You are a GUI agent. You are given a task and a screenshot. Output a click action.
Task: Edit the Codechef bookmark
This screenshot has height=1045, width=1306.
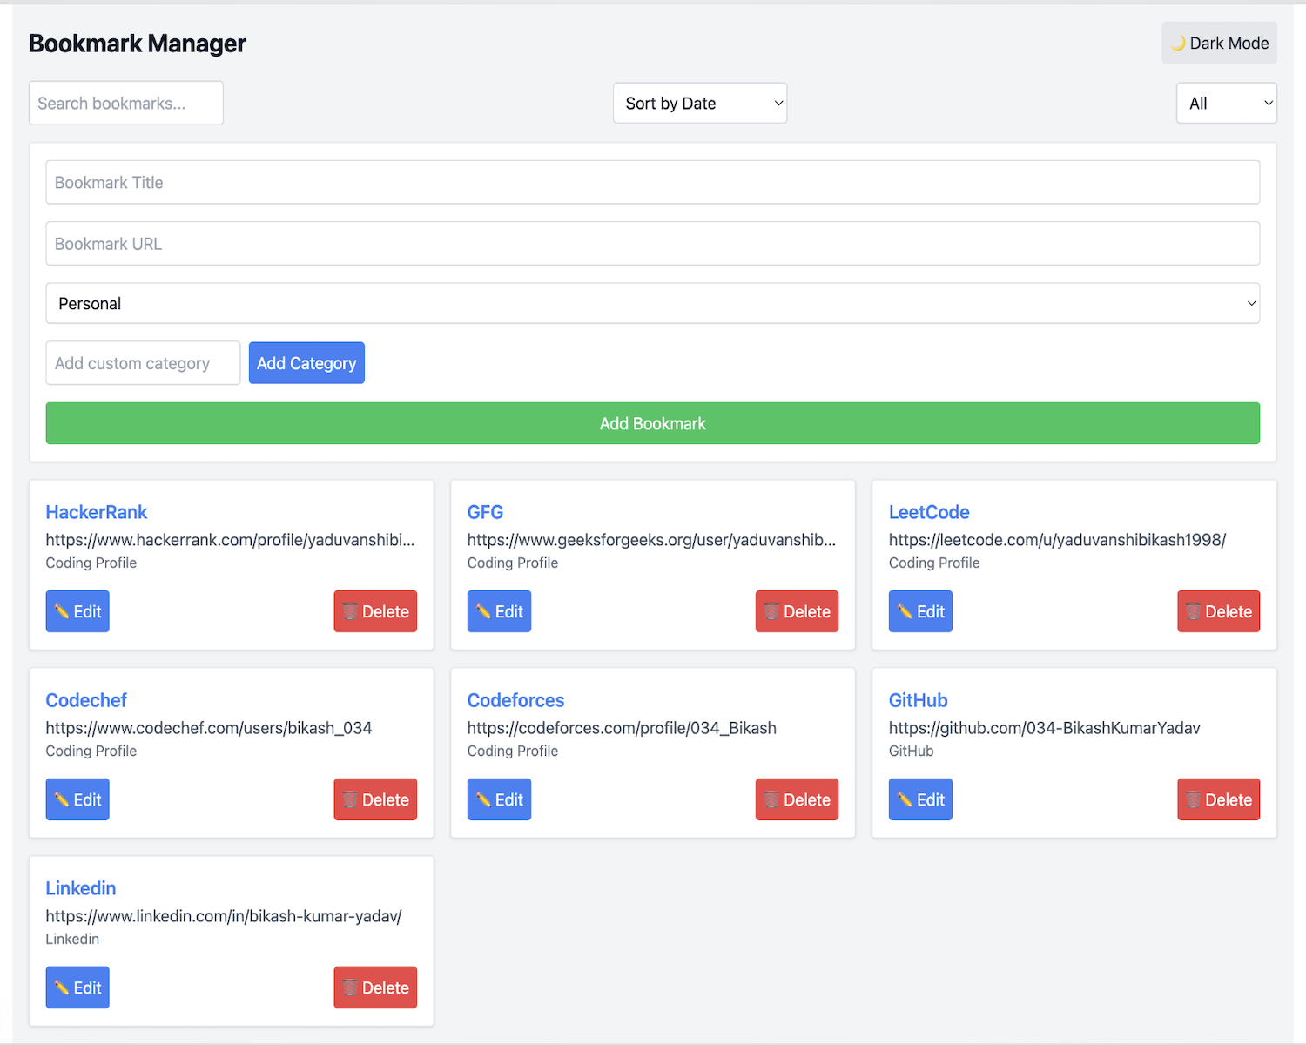[77, 799]
